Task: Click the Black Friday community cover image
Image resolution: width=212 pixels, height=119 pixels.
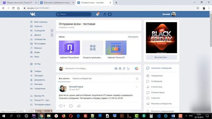Action: [x=161, y=38]
